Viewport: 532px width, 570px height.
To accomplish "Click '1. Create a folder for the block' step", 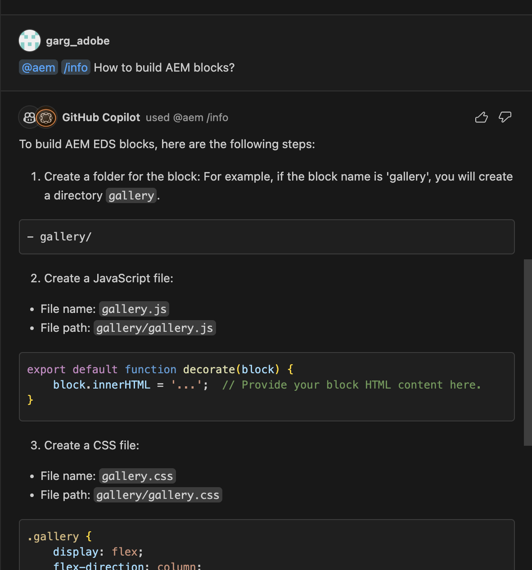I will pos(272,186).
